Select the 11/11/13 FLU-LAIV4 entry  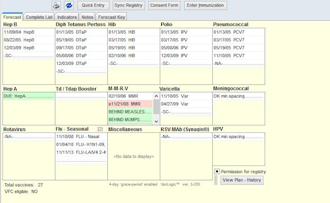(x=81, y=152)
